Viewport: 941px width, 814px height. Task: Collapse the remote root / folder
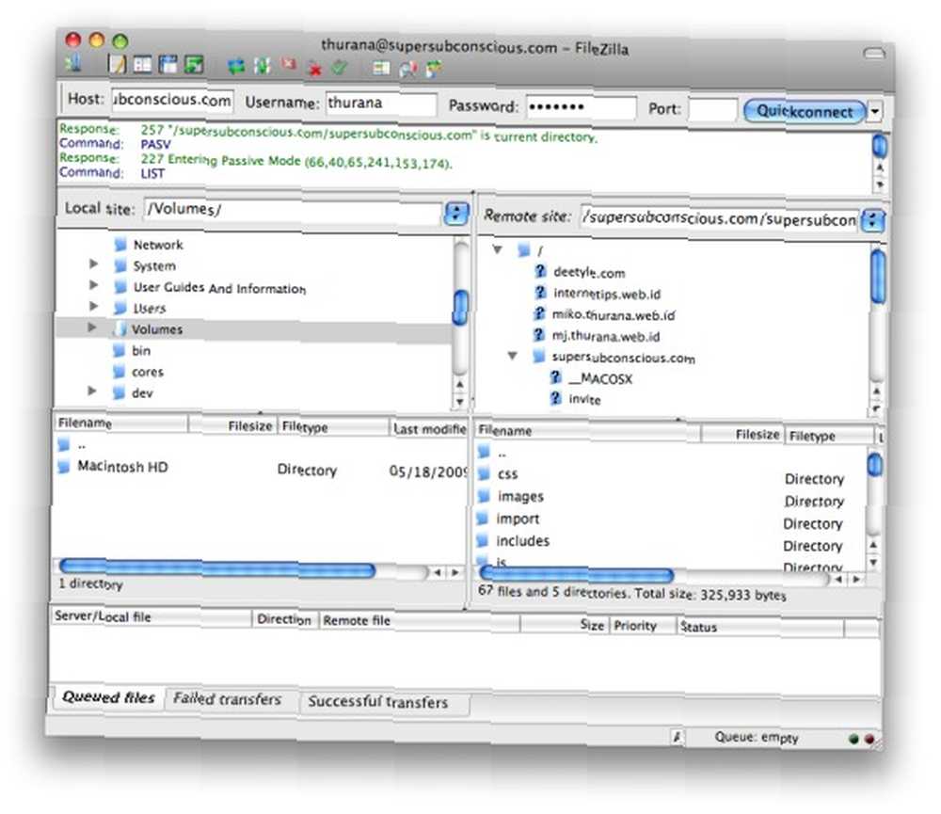click(497, 249)
